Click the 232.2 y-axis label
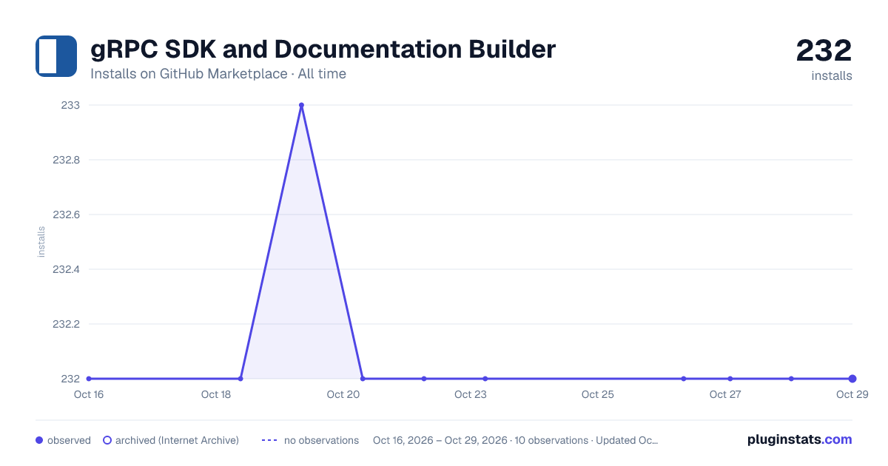 pyautogui.click(x=67, y=324)
